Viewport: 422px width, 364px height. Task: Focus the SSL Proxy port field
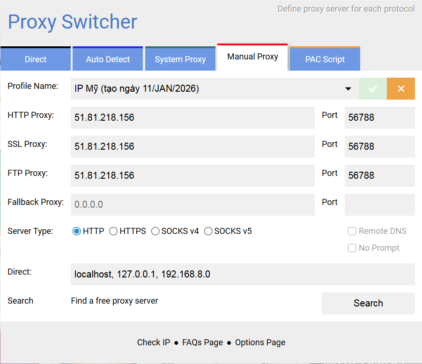[x=380, y=147]
